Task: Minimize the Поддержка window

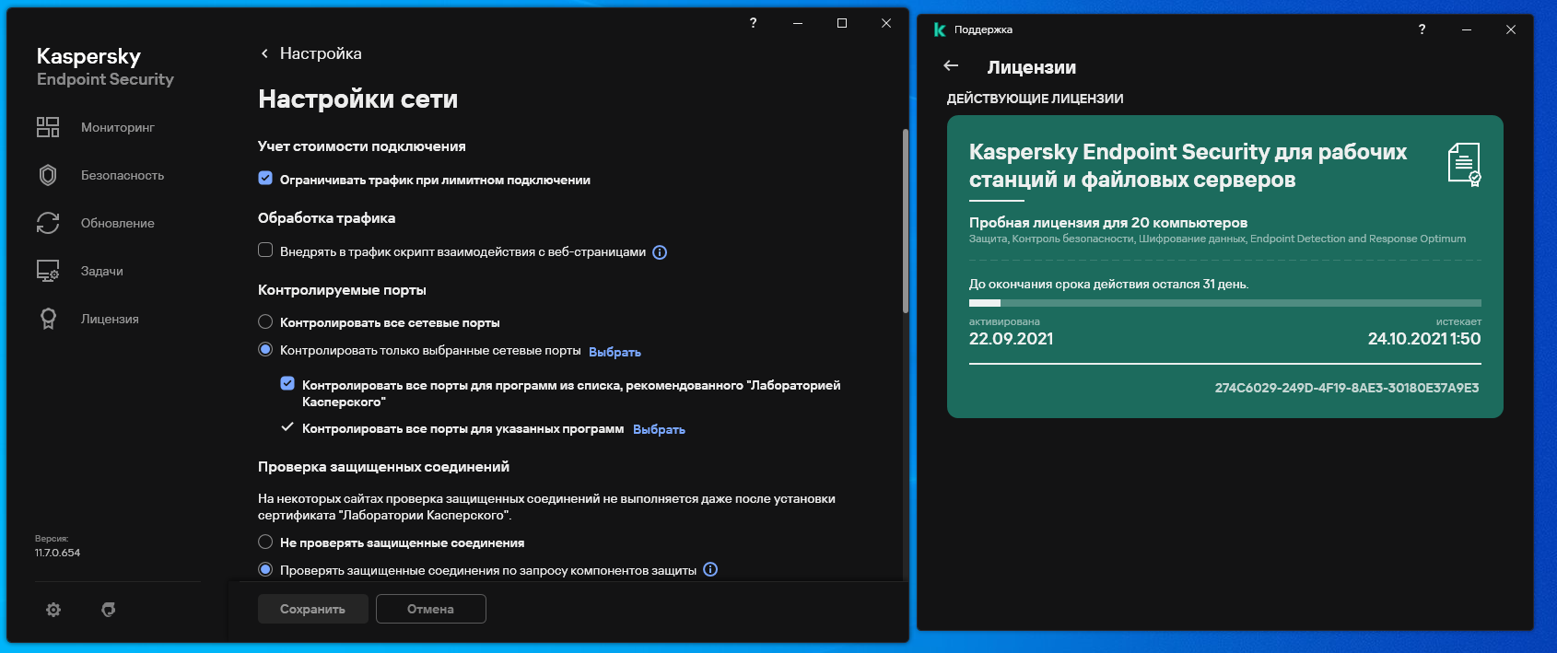Action: click(1467, 29)
